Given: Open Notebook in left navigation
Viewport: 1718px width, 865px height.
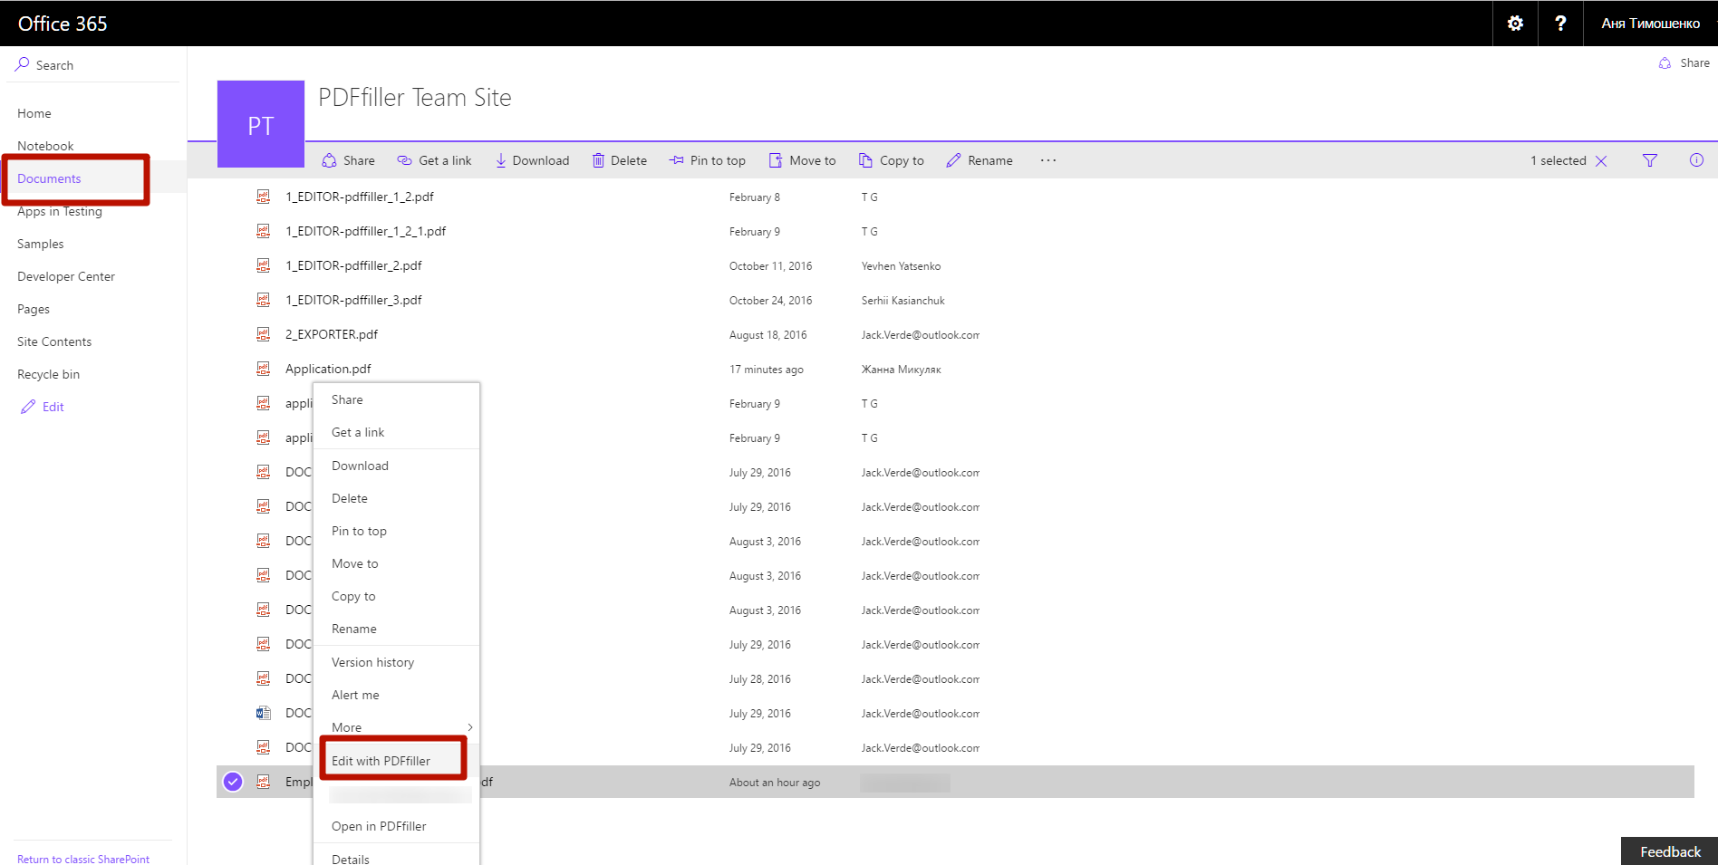Looking at the screenshot, I should click(45, 146).
